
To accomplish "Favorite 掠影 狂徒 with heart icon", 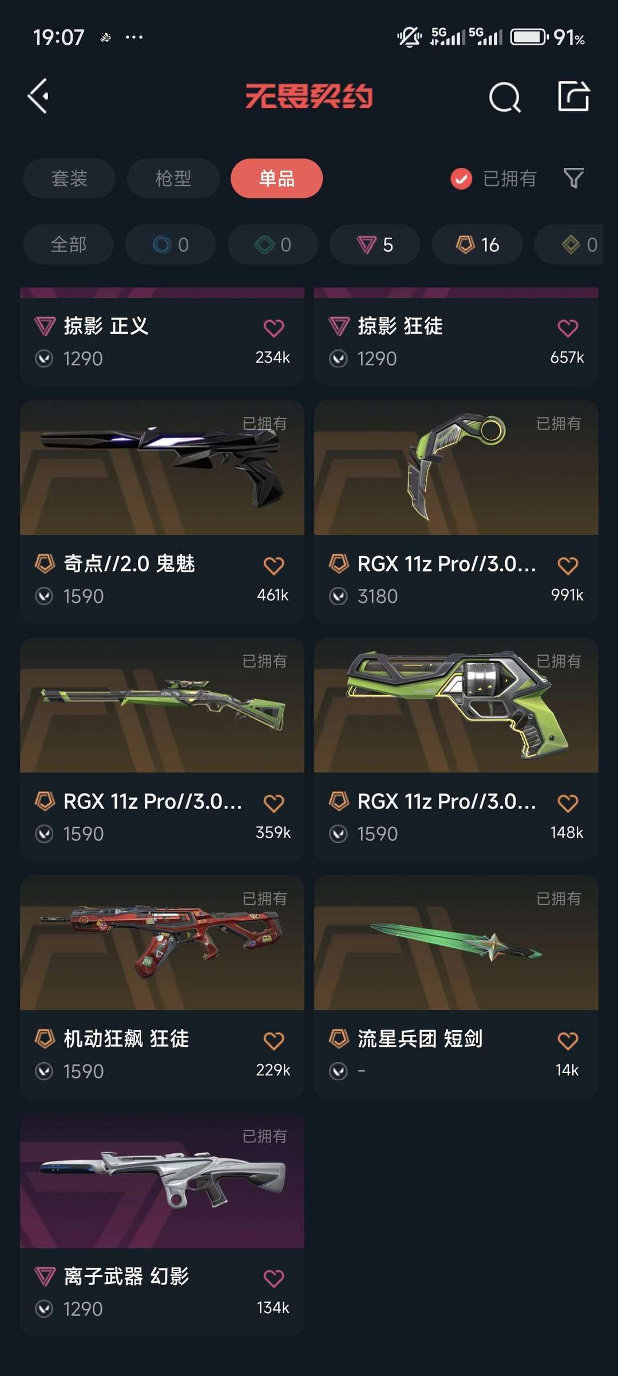I will (x=568, y=328).
